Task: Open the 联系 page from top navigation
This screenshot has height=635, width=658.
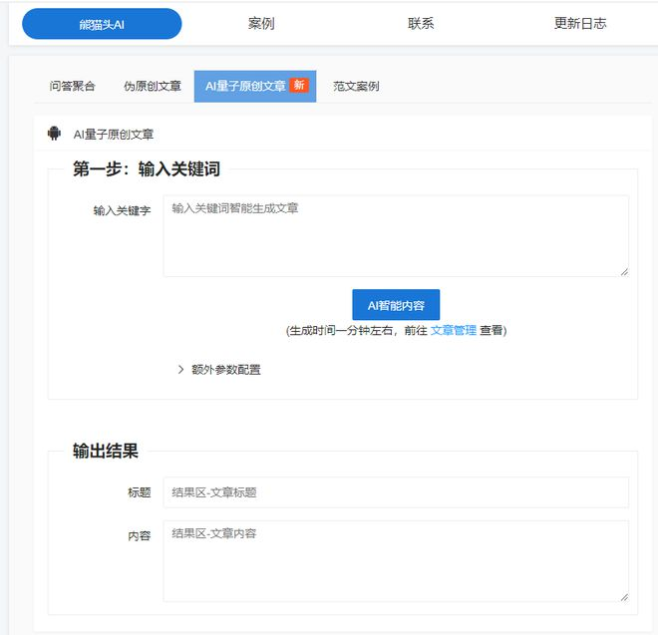Action: point(421,24)
